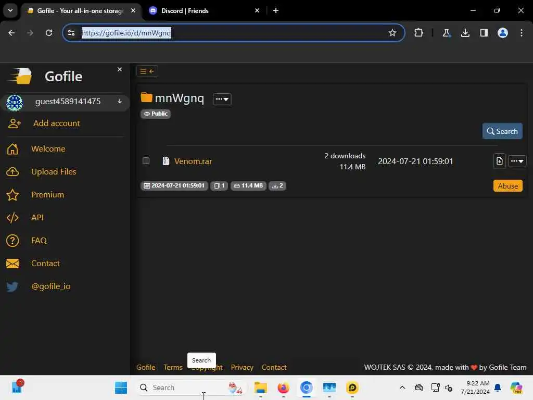Click the Public visibility badge
The width and height of the screenshot is (533, 400).
coord(156,114)
